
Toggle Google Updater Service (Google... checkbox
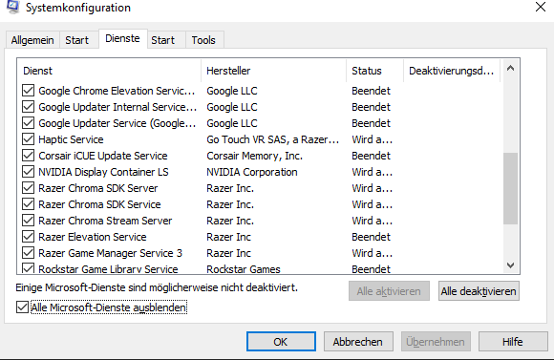tap(29, 123)
